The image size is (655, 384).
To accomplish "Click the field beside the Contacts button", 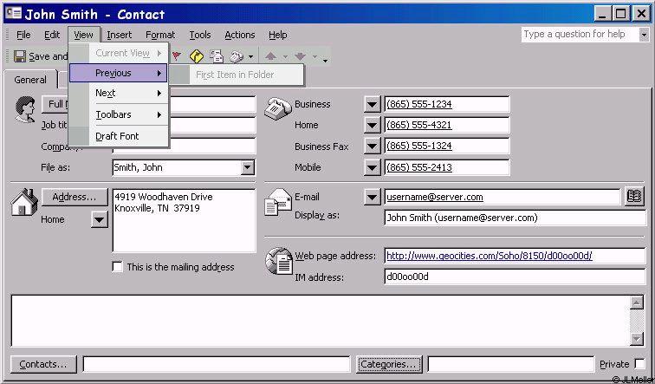I will point(217,364).
